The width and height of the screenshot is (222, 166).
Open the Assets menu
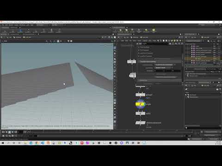pyautogui.click(x=16, y=25)
